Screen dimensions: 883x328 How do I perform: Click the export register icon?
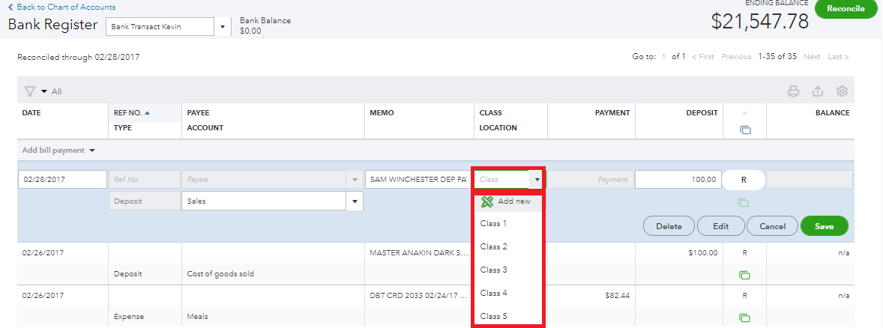[818, 91]
